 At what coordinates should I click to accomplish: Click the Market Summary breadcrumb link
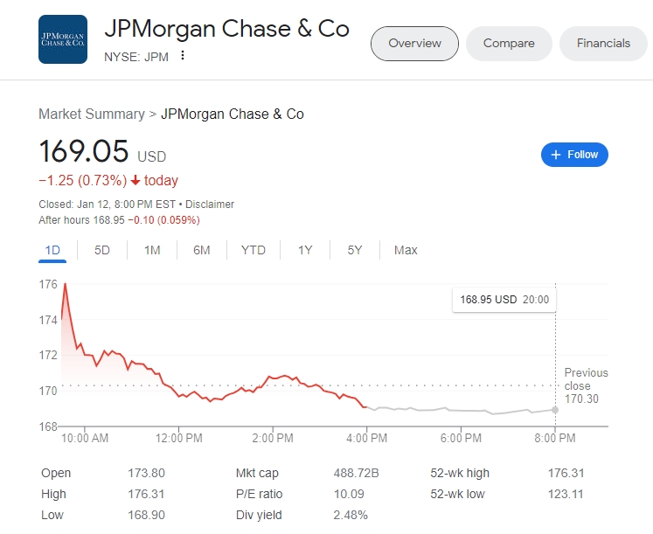[92, 114]
